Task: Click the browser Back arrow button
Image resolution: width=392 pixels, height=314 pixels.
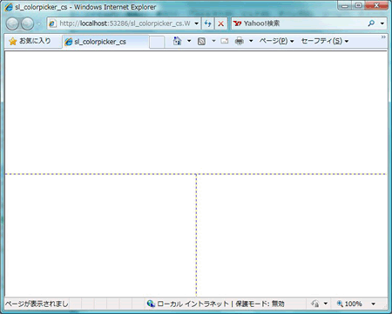Action: [x=12, y=23]
